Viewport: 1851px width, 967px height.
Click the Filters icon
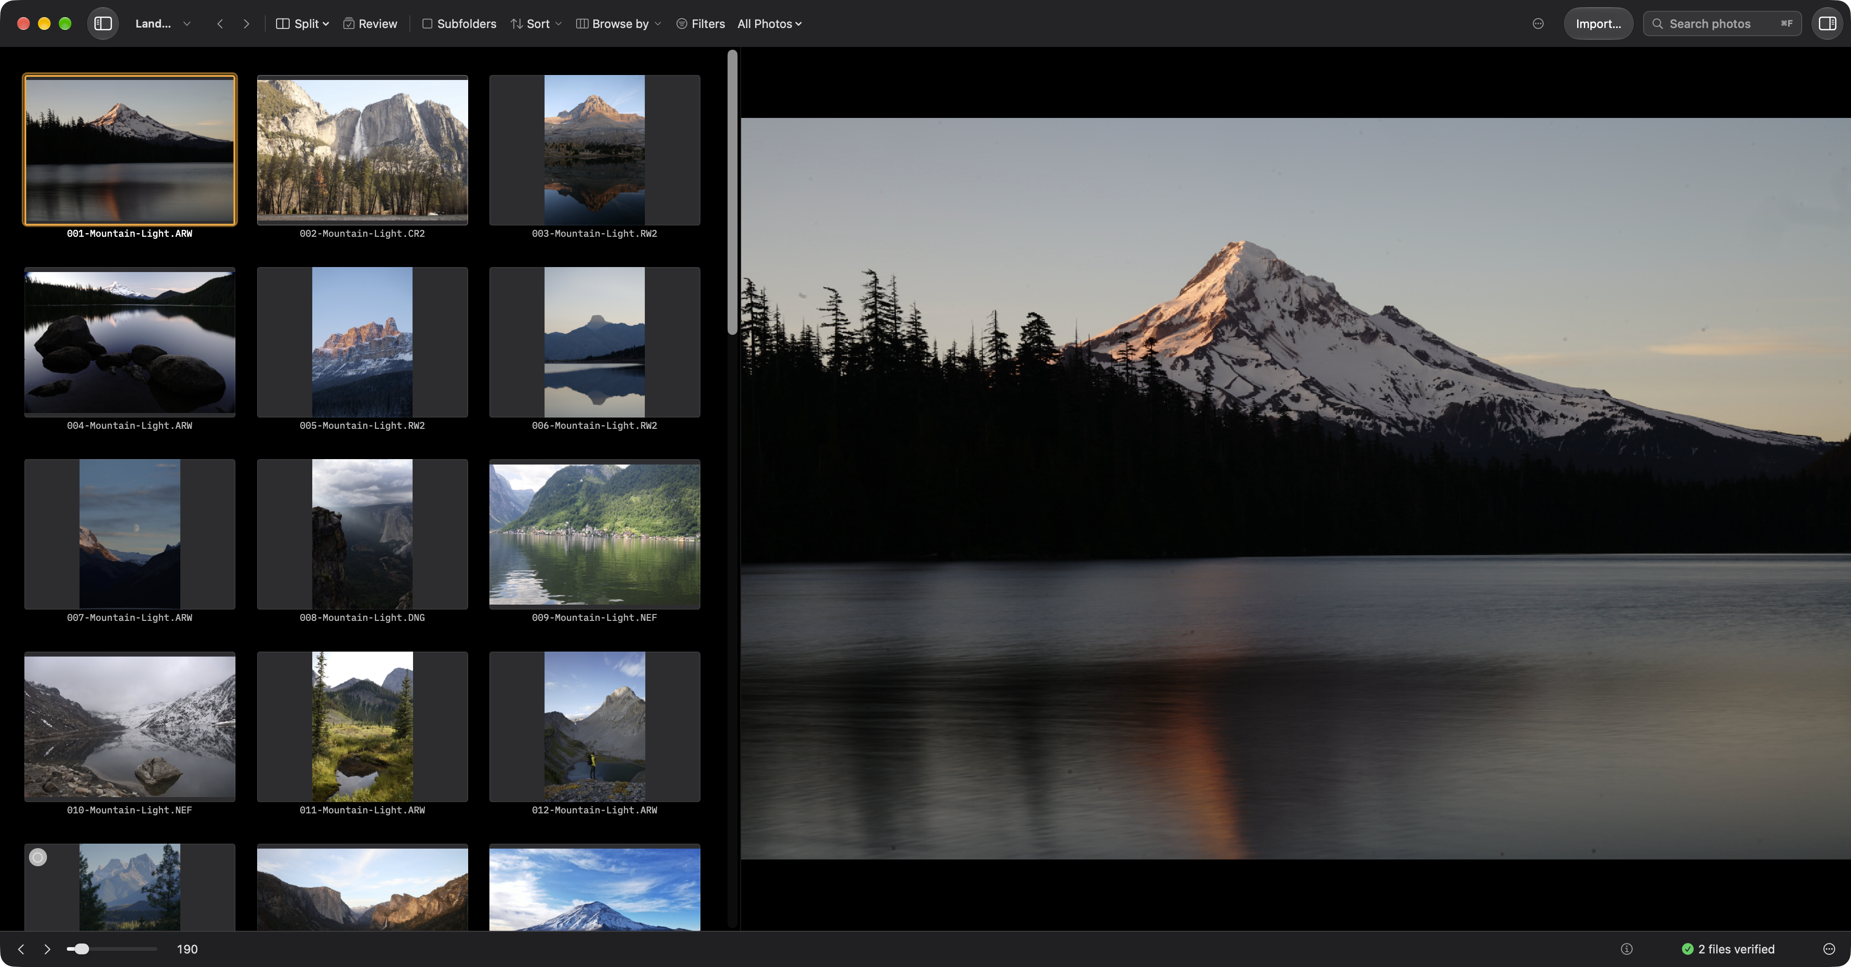[x=681, y=23]
